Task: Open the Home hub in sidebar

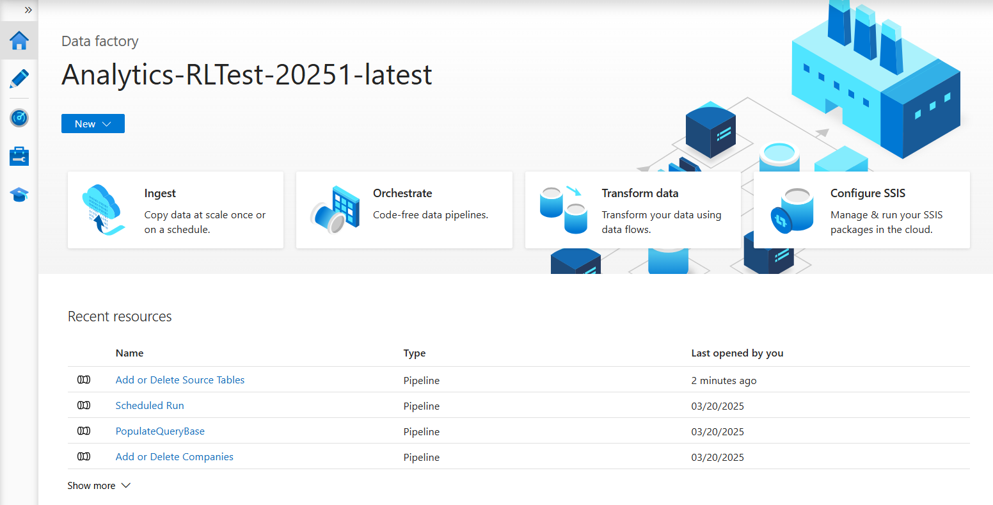Action: point(19,41)
